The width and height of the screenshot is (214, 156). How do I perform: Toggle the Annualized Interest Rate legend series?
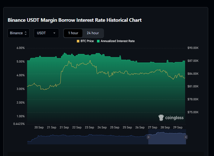pyautogui.click(x=116, y=41)
